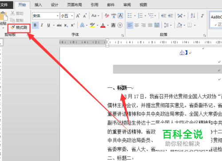This screenshot has height=161, width=222.
Task: Center-align the paragraph
Action: [137, 25]
